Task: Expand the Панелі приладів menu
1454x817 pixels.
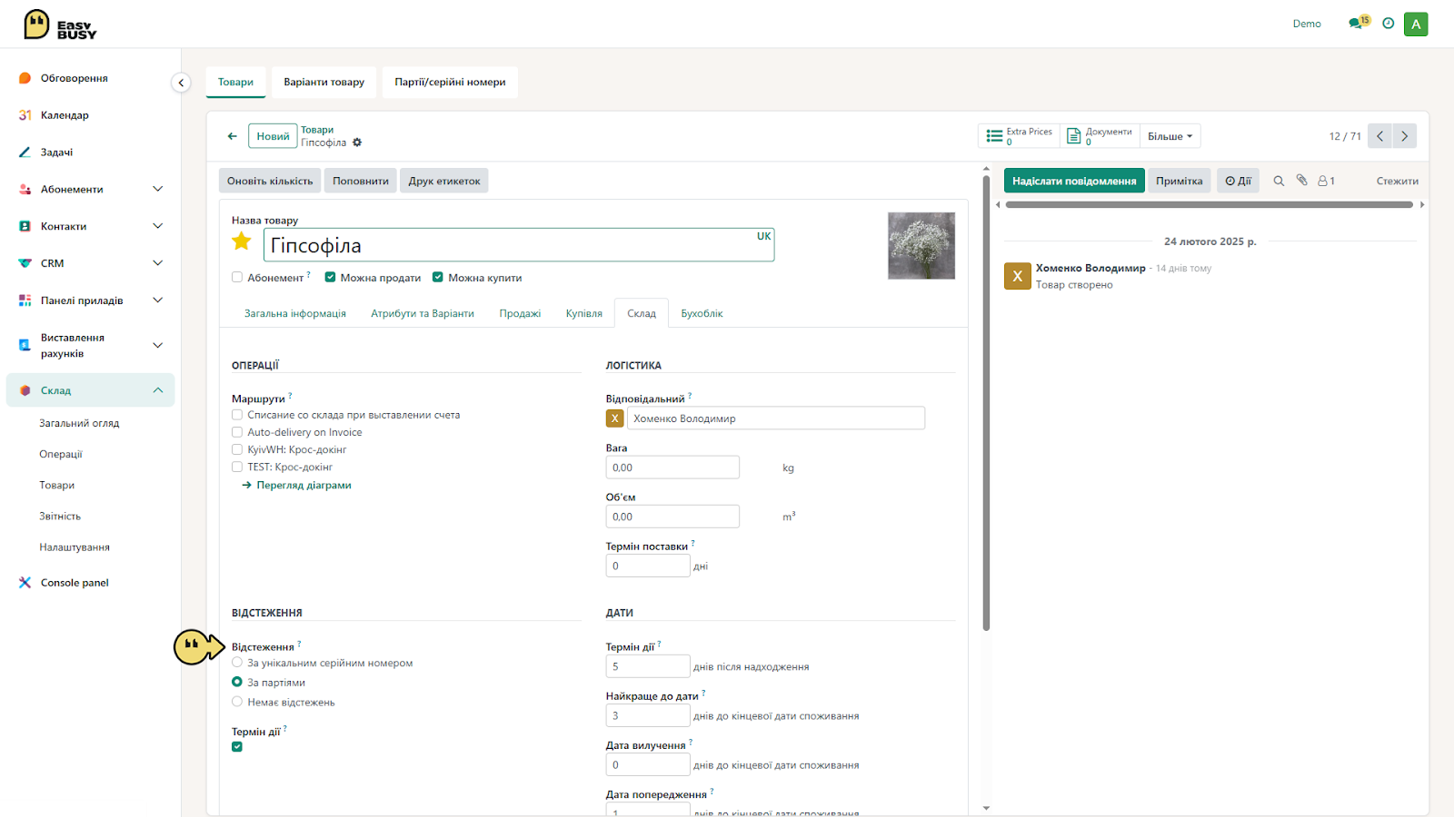Action: [158, 300]
